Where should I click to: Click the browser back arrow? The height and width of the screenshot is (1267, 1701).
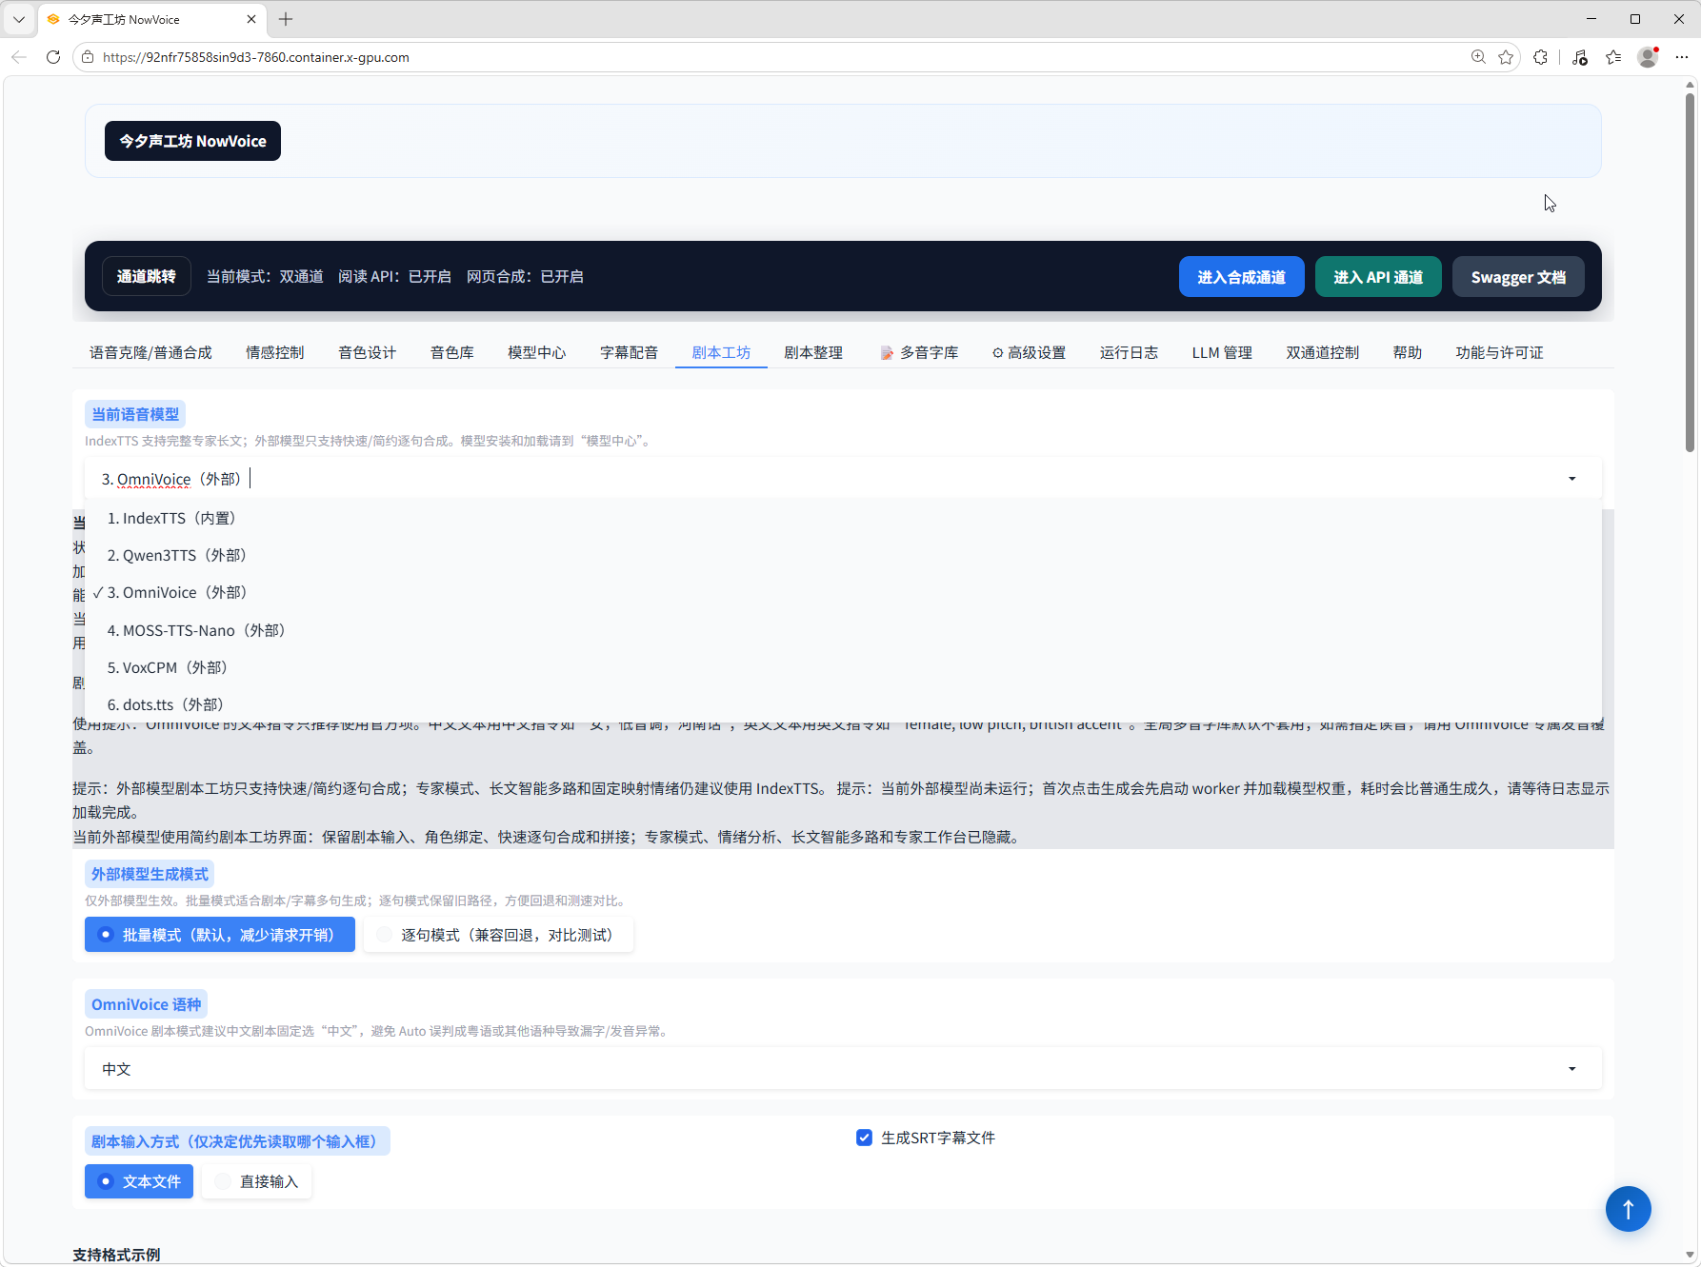tap(19, 57)
